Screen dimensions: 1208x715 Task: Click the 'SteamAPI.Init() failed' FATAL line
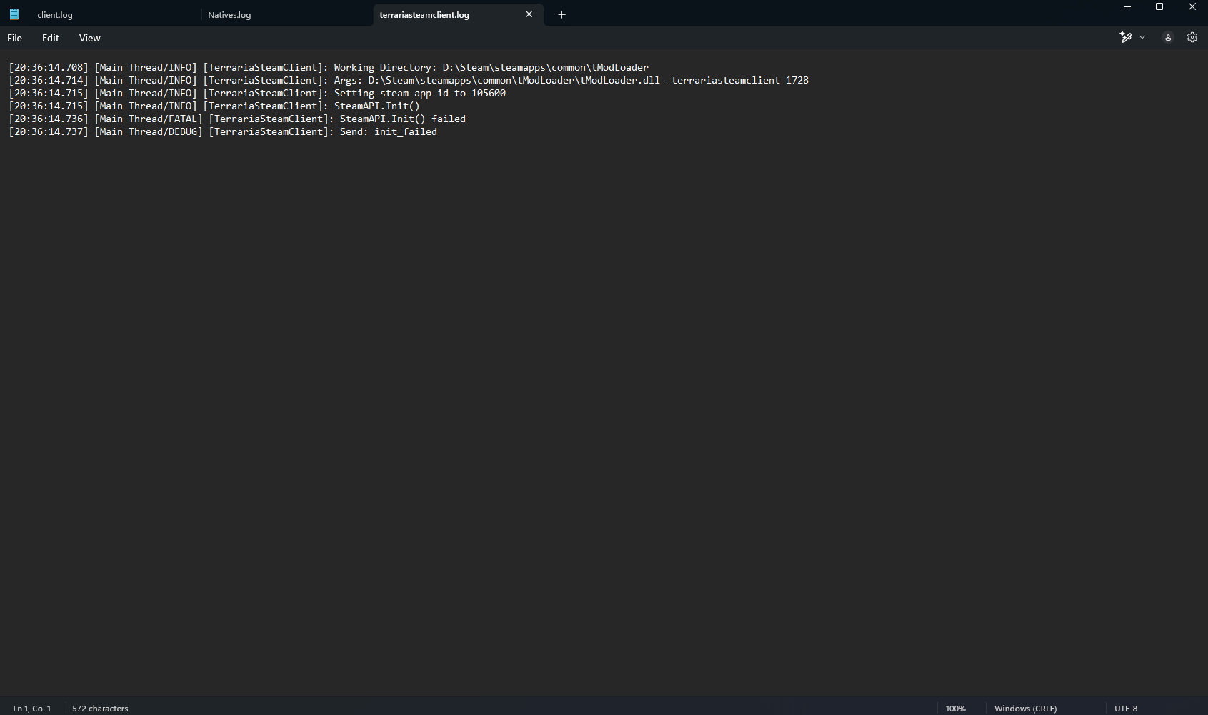pyautogui.click(x=237, y=119)
